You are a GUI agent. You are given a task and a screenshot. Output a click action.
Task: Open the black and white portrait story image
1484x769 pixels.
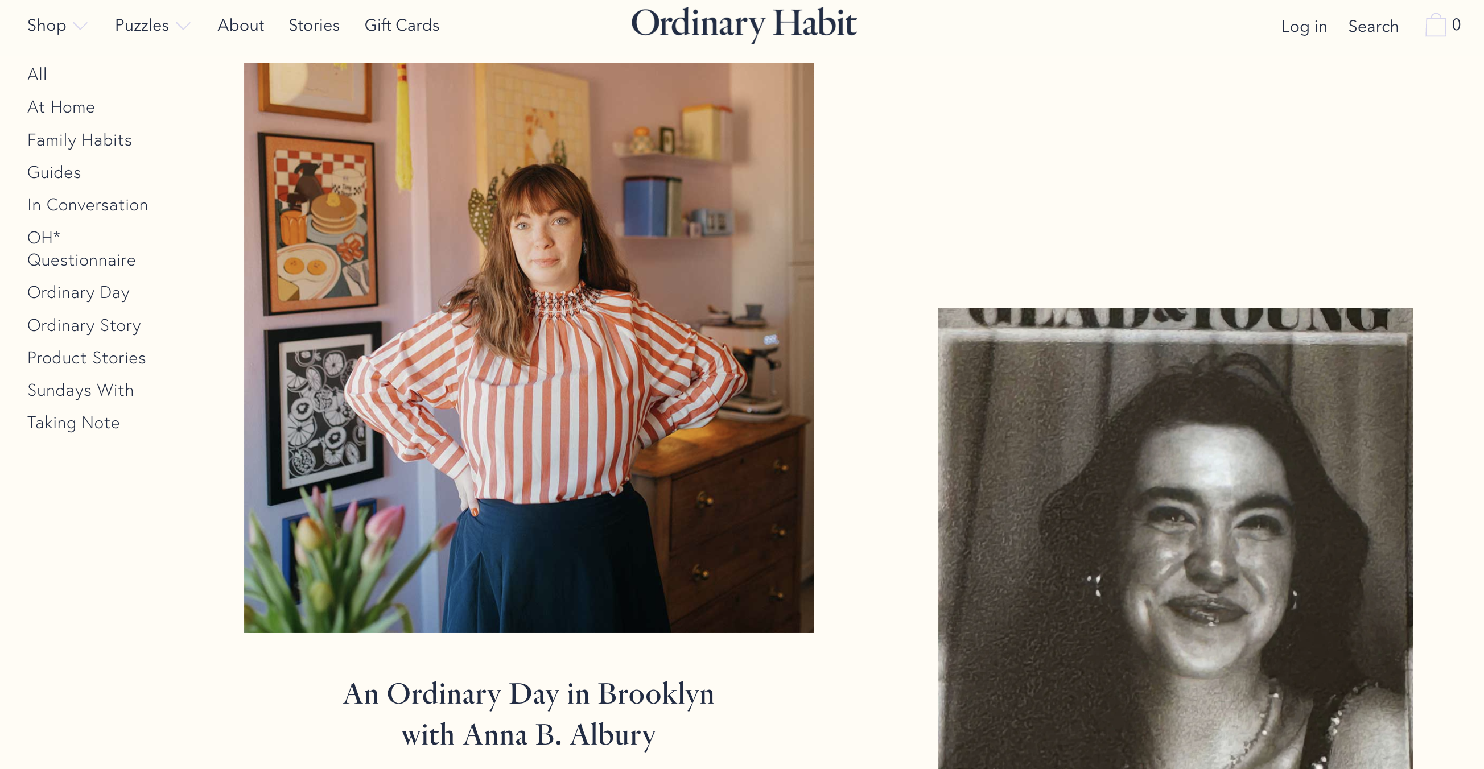[1175, 539]
